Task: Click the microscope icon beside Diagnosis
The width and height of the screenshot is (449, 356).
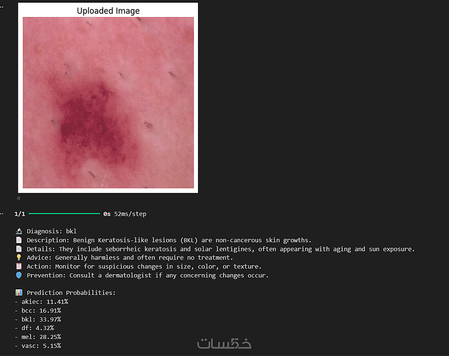Action: 19,231
